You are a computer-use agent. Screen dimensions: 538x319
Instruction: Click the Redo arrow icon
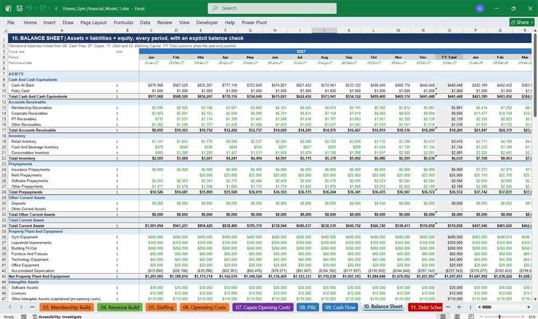pos(43,8)
